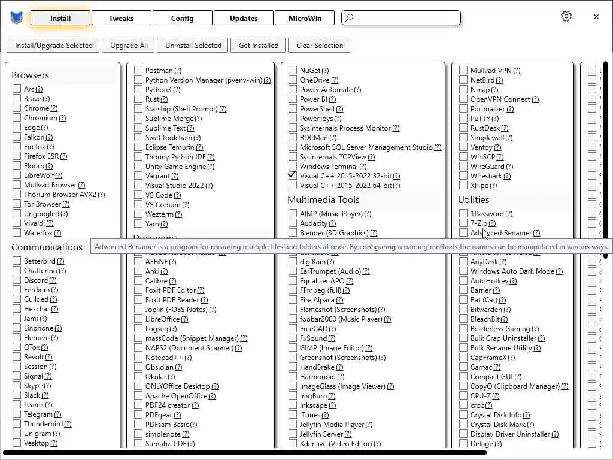Open the (?) link for Obsidian
613x460 pixels.
178,367
